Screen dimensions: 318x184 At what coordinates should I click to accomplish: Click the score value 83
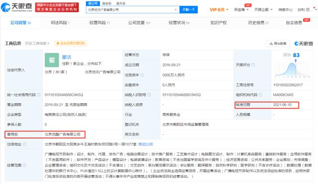tap(296, 55)
